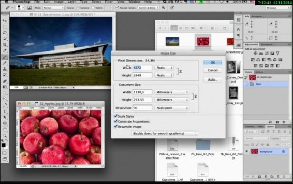Click the Auto... button
The width and height of the screenshot is (293, 184).
(213, 80)
